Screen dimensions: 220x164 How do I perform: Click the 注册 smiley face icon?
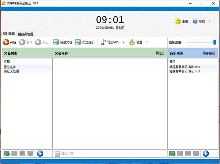(178, 21)
